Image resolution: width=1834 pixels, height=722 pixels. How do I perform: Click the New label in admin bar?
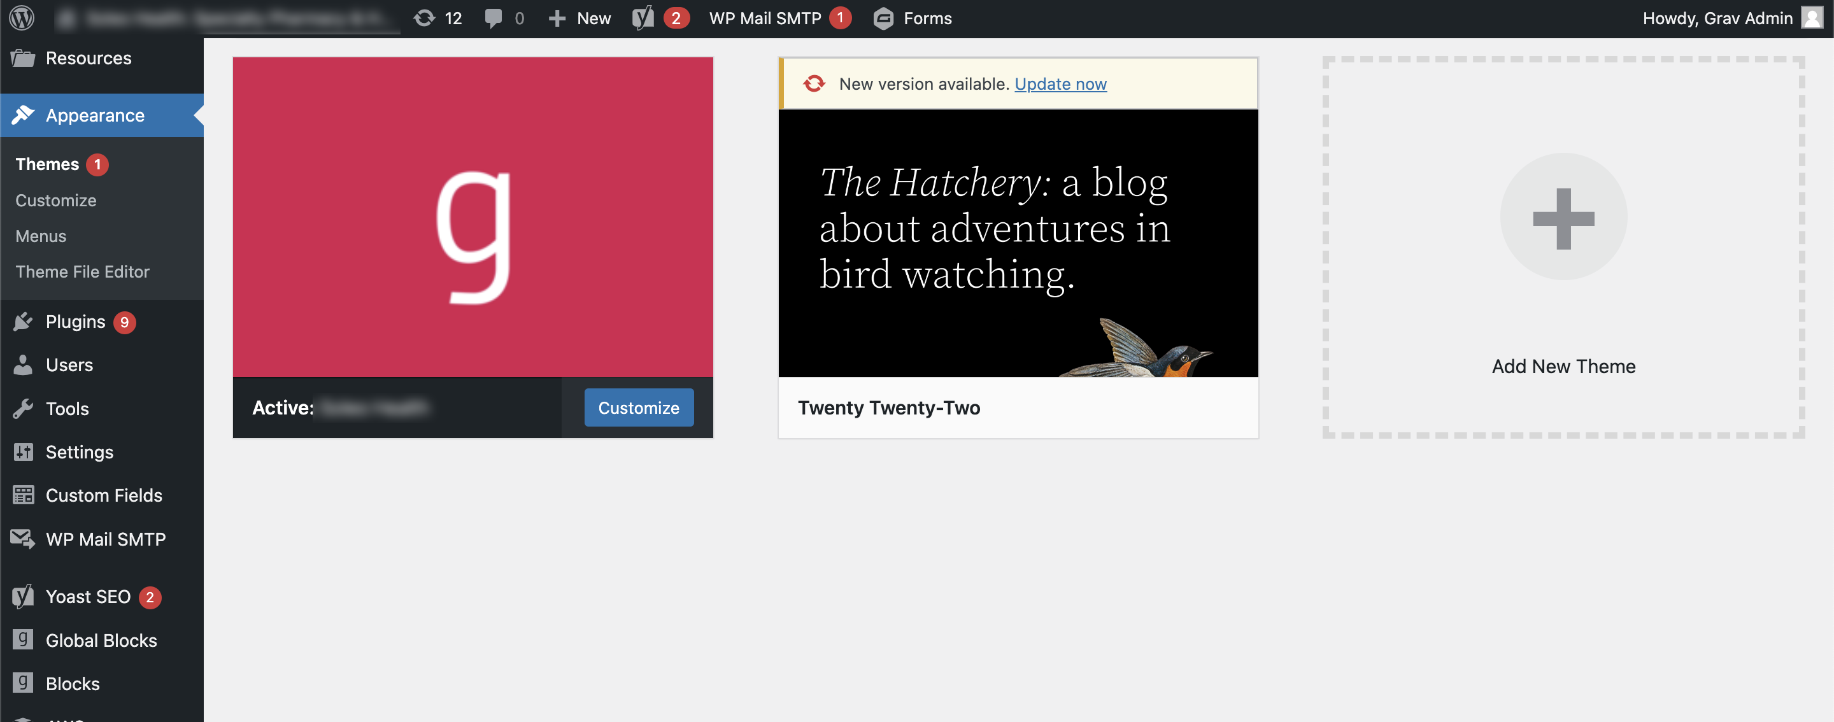[594, 18]
